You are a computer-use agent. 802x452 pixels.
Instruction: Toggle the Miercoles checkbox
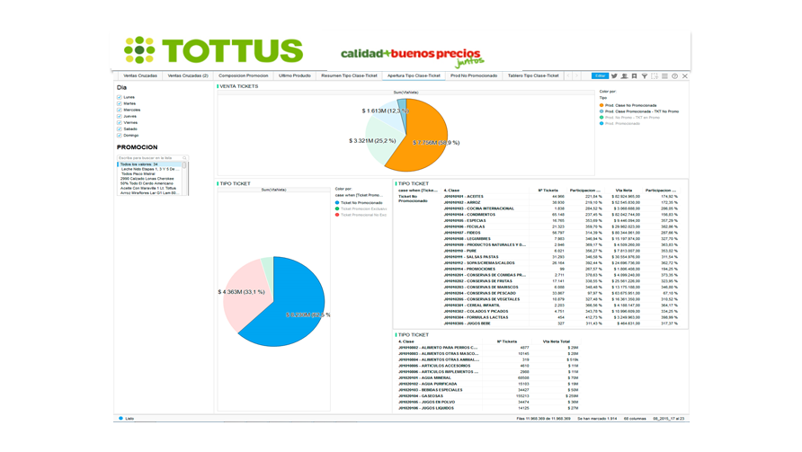[x=120, y=110]
